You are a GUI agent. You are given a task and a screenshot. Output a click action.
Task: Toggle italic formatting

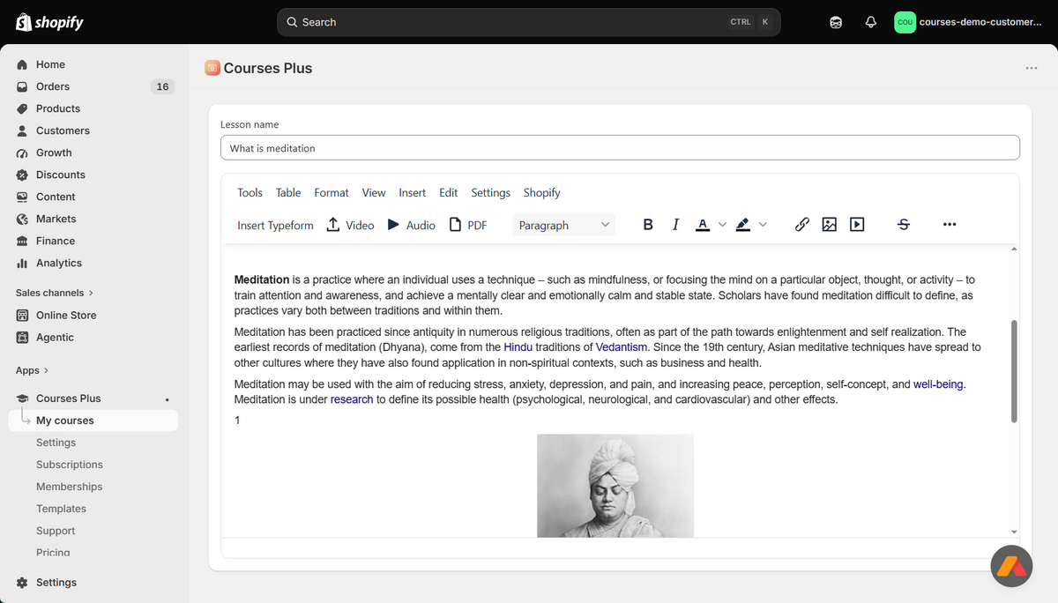pos(675,225)
